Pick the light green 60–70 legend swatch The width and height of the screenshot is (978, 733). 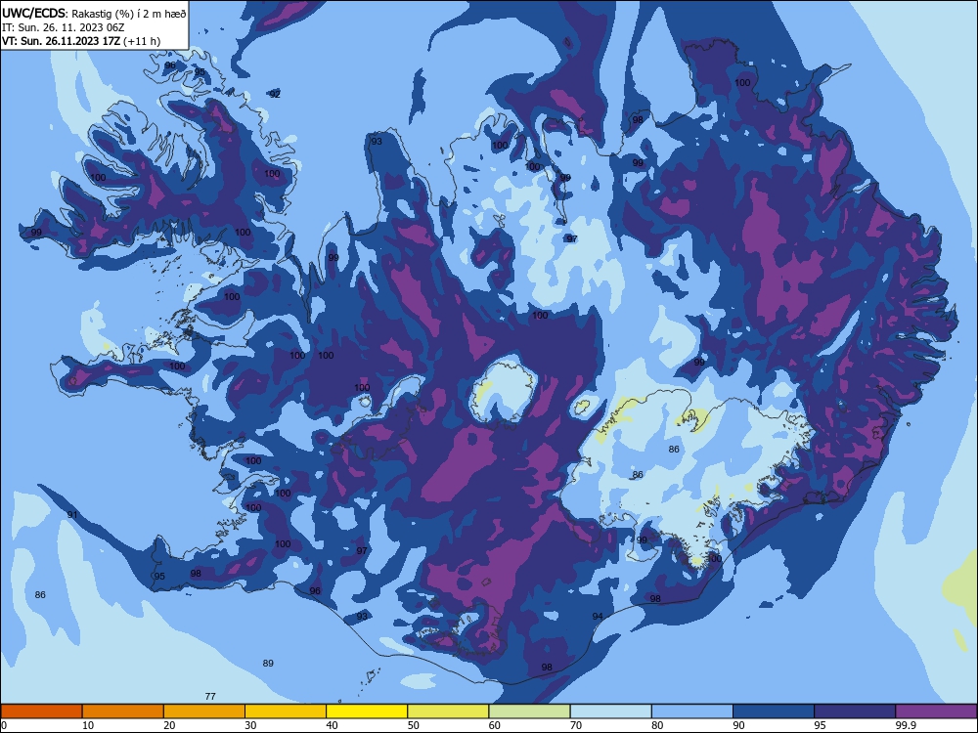[x=529, y=711]
